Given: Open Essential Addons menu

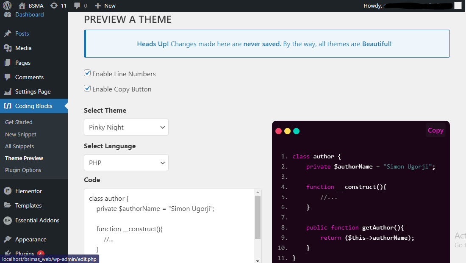Looking at the screenshot, I should [x=37, y=220].
